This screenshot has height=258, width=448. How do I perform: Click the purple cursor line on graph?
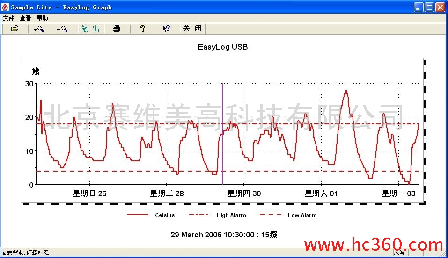click(x=222, y=134)
